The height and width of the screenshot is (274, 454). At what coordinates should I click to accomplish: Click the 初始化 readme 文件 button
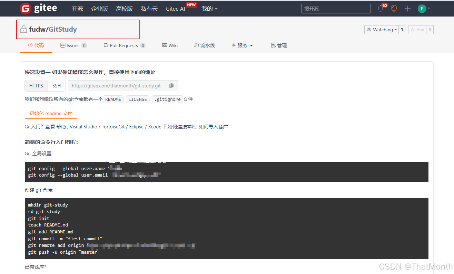[51, 113]
